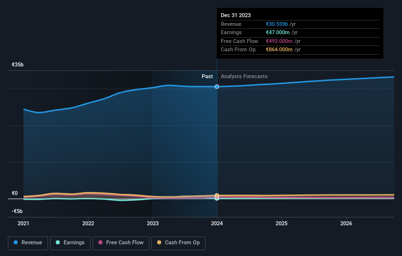402x256 pixels.
Task: Click the Cash From Op value €864.000m
Action: 279,50
